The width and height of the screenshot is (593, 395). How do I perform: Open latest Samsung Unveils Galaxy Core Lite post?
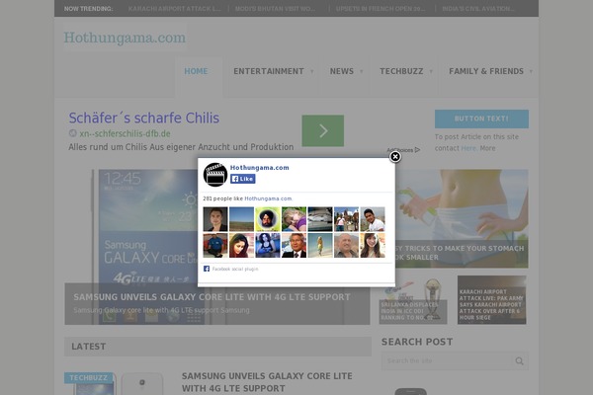click(x=267, y=382)
